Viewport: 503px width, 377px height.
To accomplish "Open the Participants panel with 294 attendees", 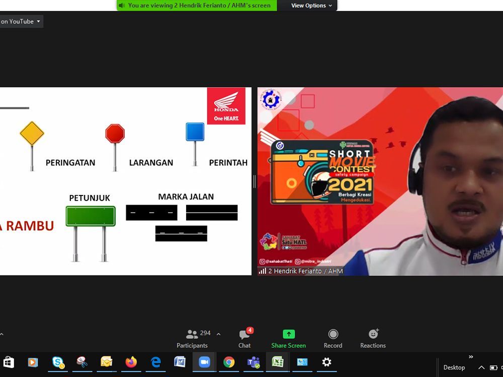I will click(192, 339).
